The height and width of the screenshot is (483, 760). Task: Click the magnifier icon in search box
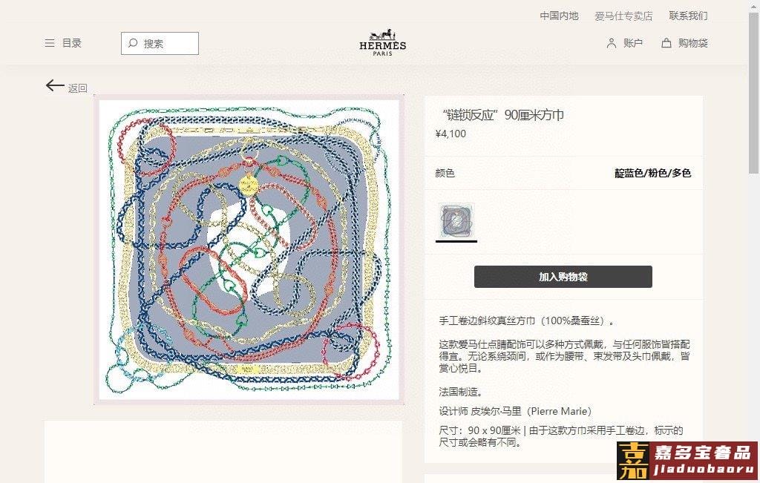click(x=133, y=43)
